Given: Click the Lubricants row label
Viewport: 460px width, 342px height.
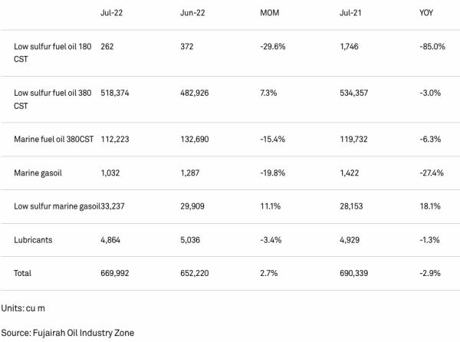Looking at the screenshot, I should [x=33, y=240].
